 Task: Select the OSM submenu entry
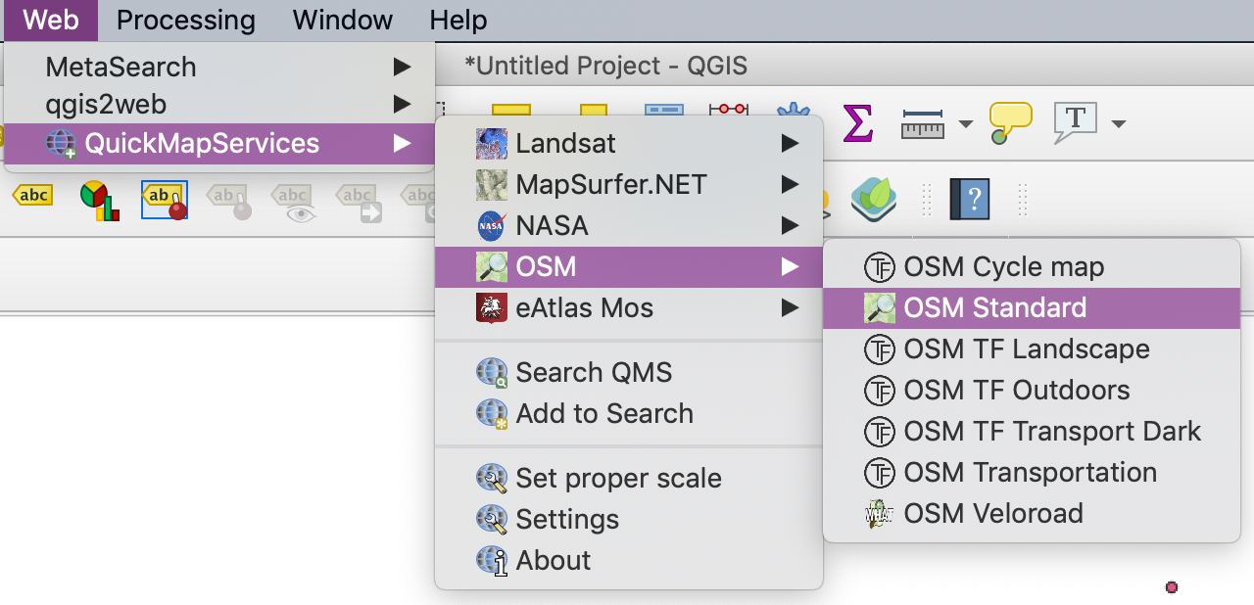click(628, 266)
